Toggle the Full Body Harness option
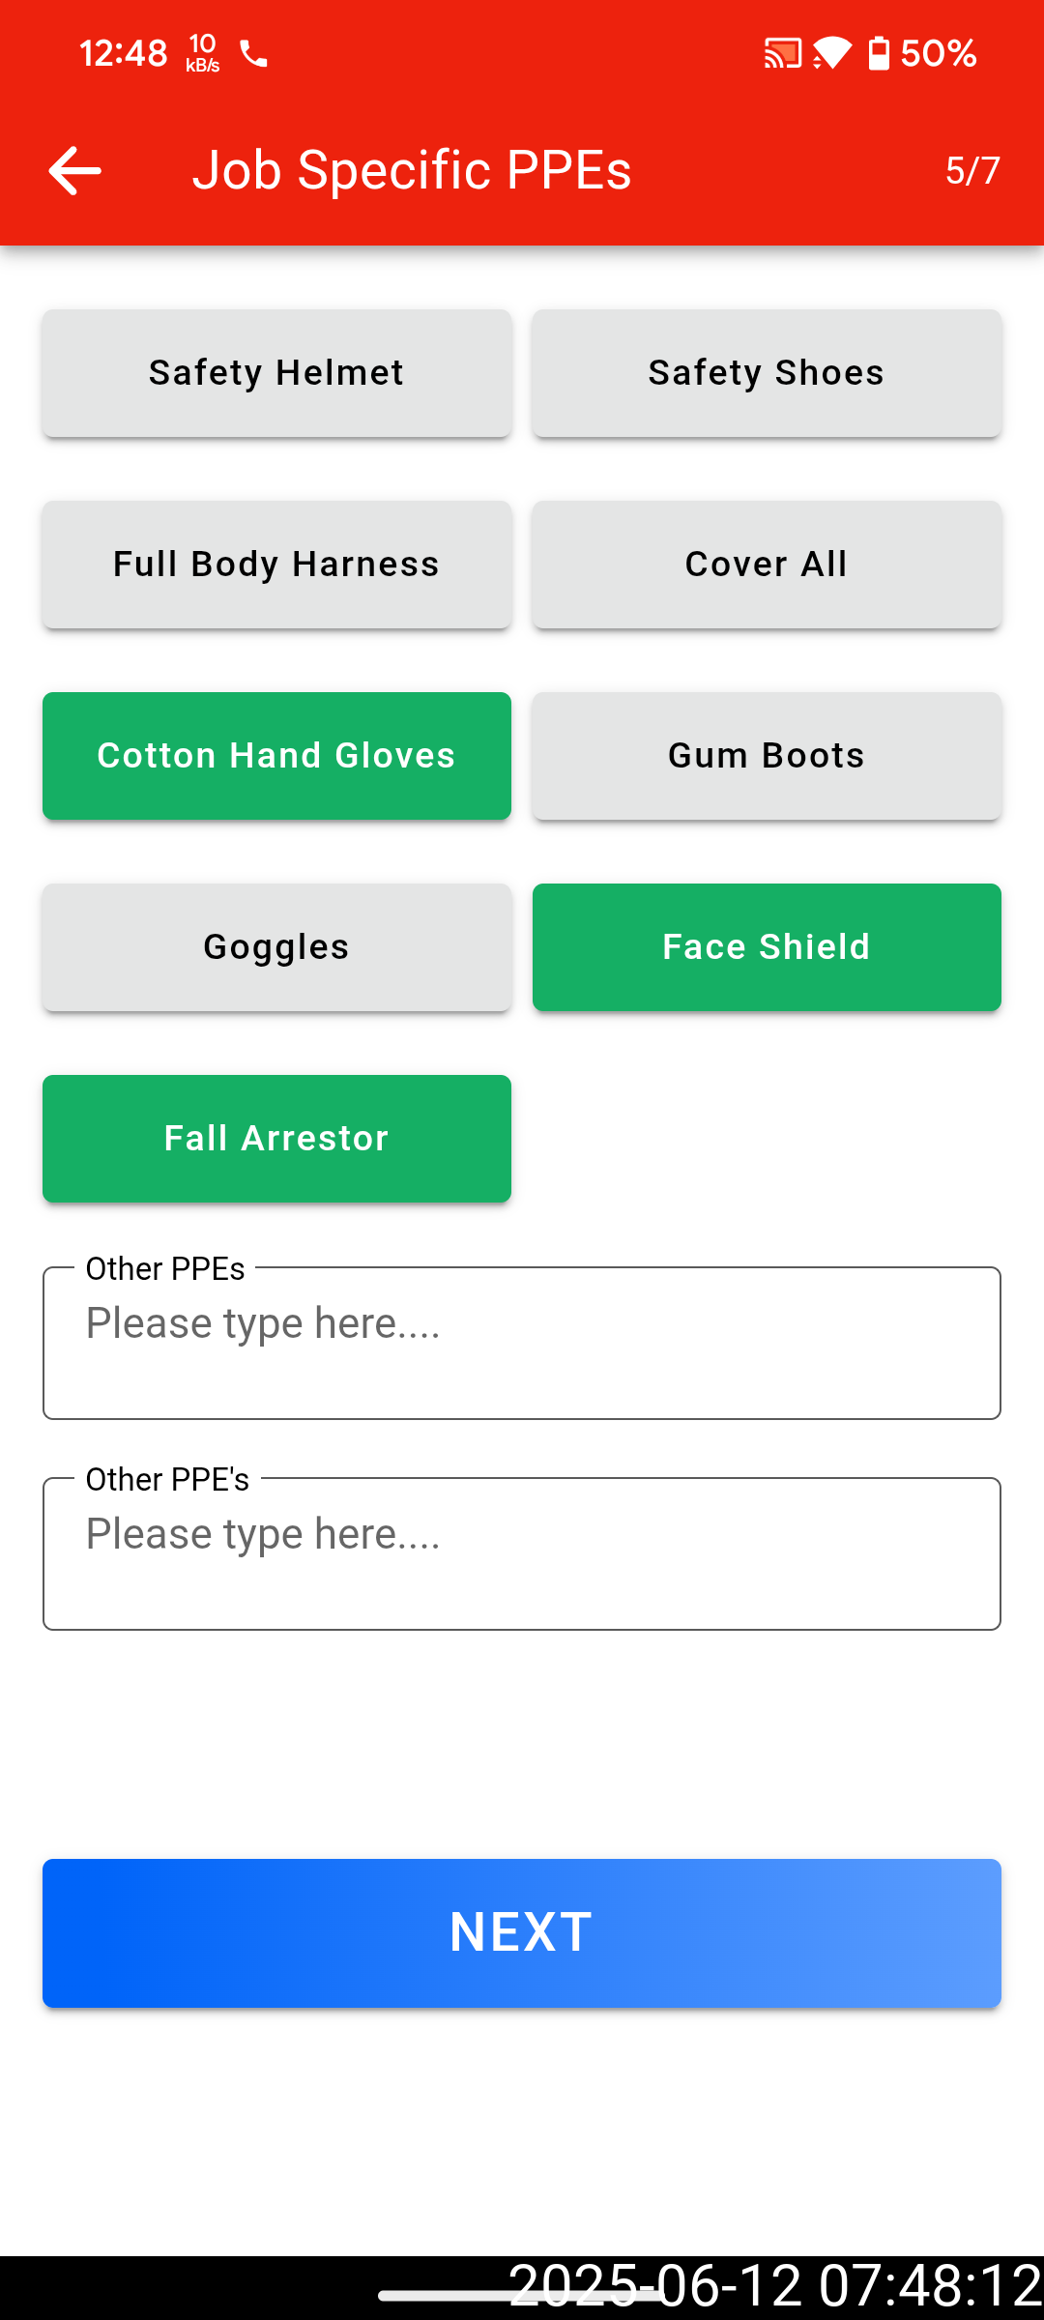 pos(276,565)
